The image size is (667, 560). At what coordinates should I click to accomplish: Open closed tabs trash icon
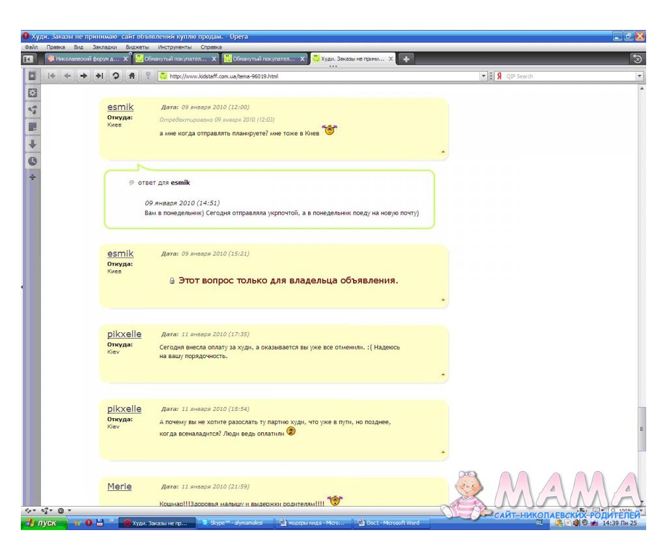[x=637, y=59]
